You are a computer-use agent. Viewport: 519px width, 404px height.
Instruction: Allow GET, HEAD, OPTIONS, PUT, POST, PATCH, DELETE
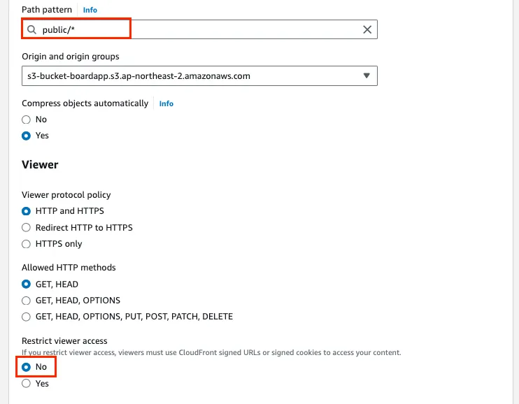[27, 317]
